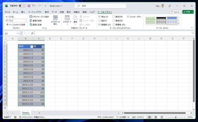Click the エクスポート icon
The image size is (198, 122).
click(67, 18)
